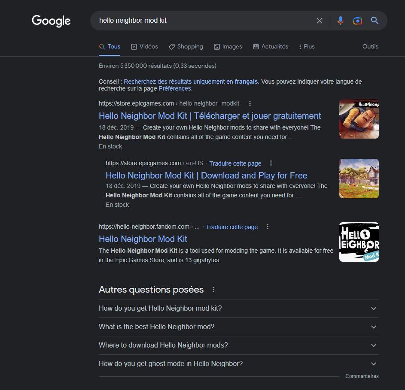Screen dimensions: 405x390
Task: Open the Plus menu
Action: [307, 47]
